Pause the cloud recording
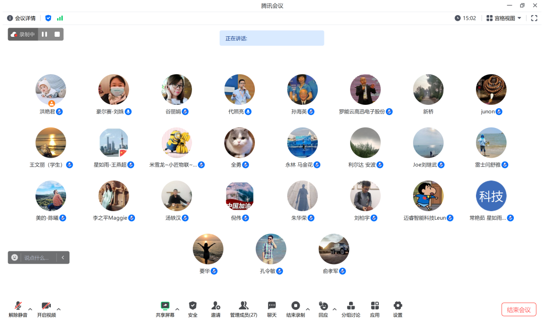This screenshot has height=323, width=544. (x=44, y=34)
